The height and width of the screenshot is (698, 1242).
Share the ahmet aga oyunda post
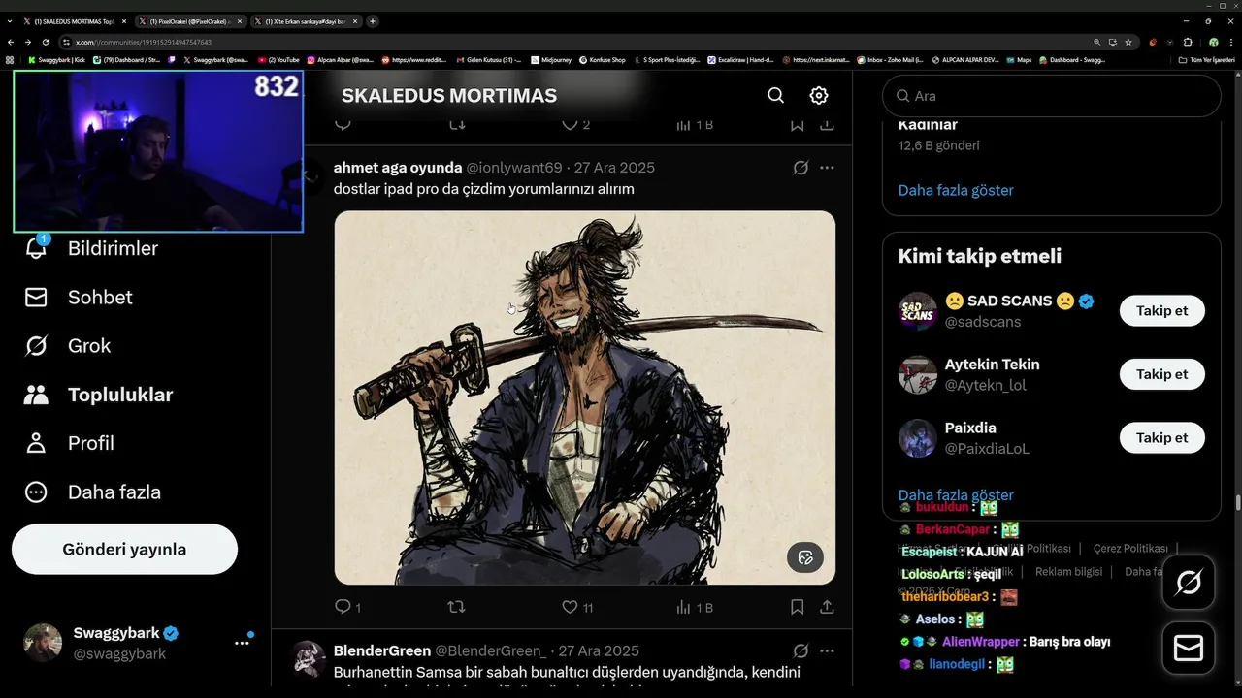(x=827, y=607)
